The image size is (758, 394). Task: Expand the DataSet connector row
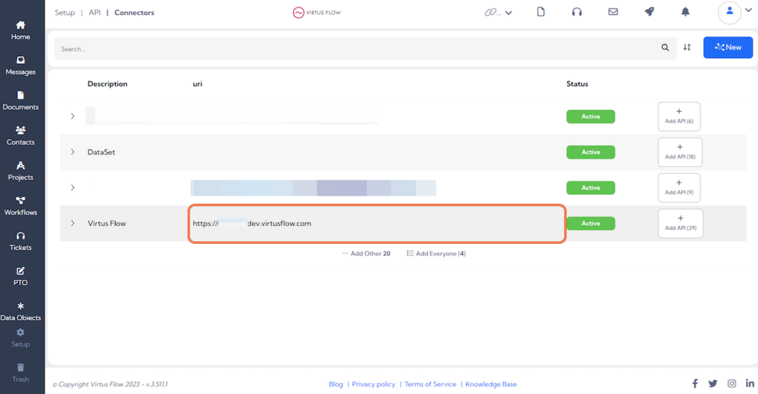click(x=72, y=152)
